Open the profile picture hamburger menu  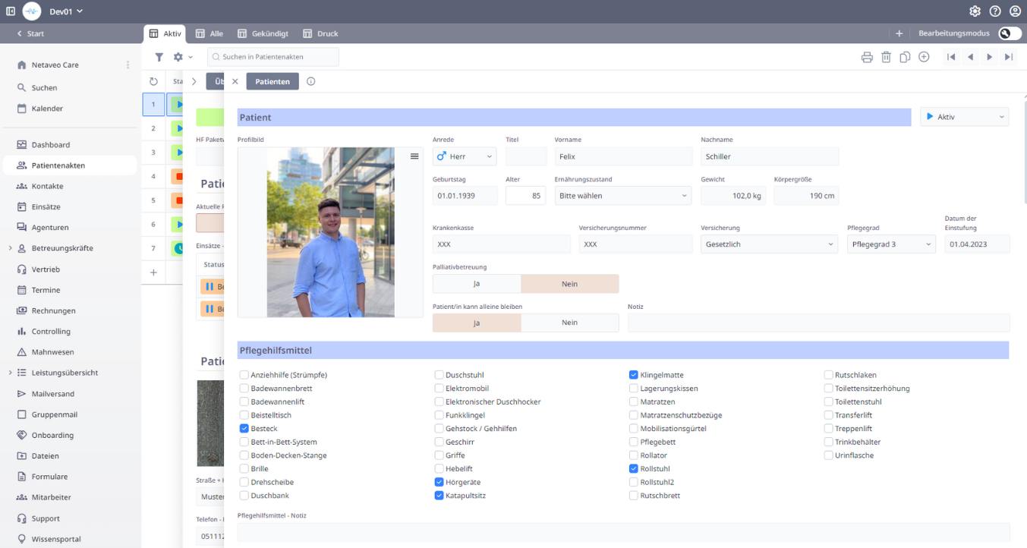[414, 156]
